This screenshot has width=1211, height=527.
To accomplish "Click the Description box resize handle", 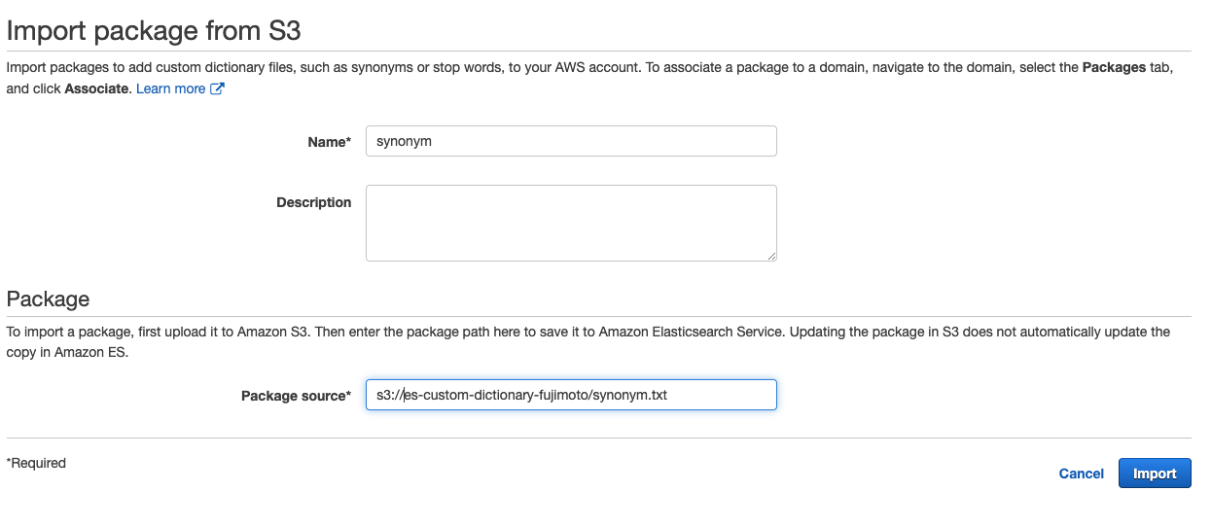I will (x=771, y=256).
